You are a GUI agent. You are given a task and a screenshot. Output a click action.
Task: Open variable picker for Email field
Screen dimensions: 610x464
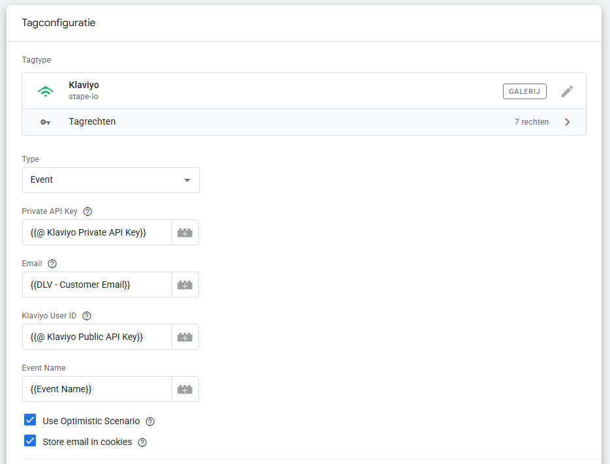[x=185, y=285]
